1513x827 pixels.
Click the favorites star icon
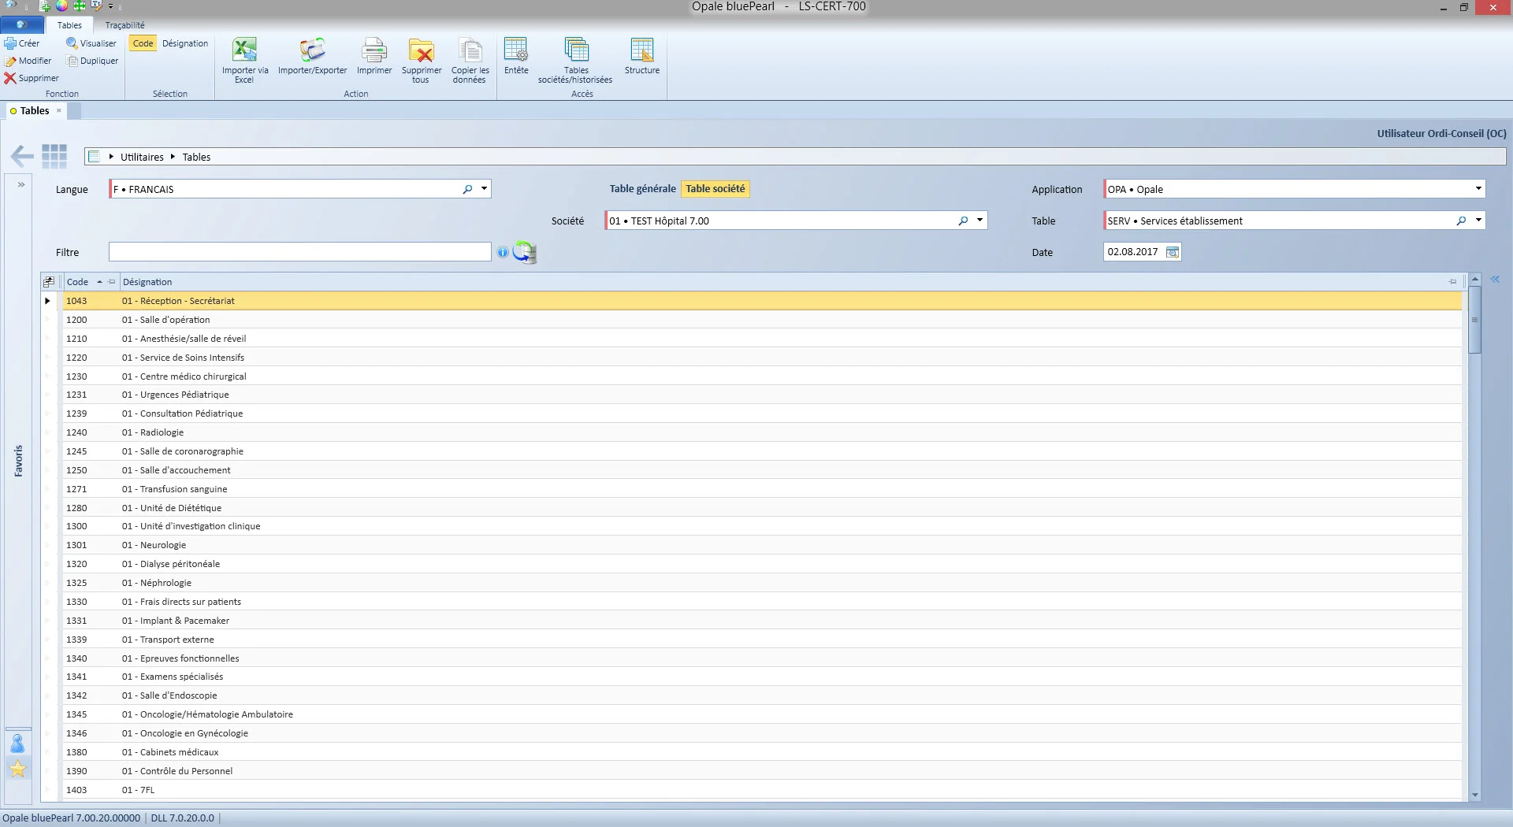(17, 769)
